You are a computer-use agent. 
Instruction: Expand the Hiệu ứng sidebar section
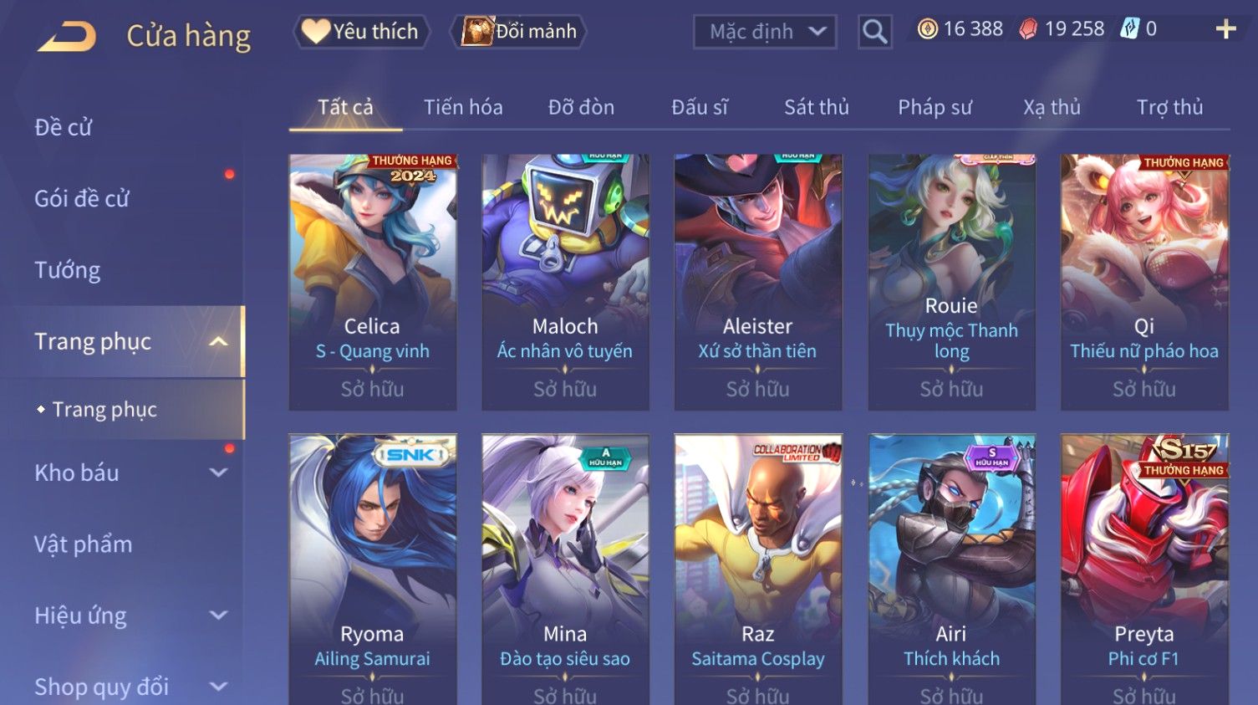(x=218, y=616)
